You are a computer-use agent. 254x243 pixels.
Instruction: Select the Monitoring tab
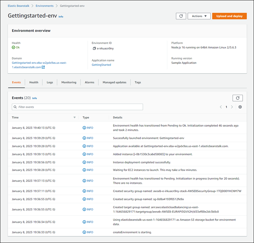[69, 82]
